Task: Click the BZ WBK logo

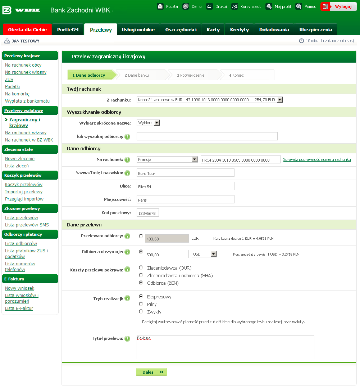Action: coord(21,10)
